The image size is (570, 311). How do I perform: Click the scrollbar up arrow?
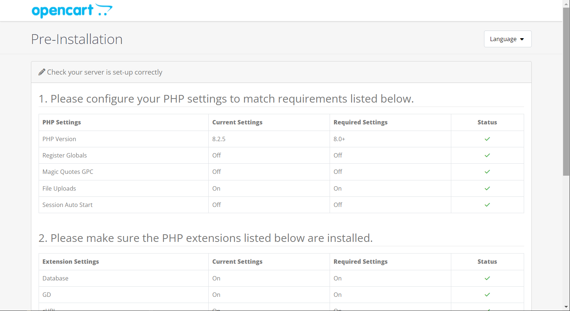pos(566,3)
